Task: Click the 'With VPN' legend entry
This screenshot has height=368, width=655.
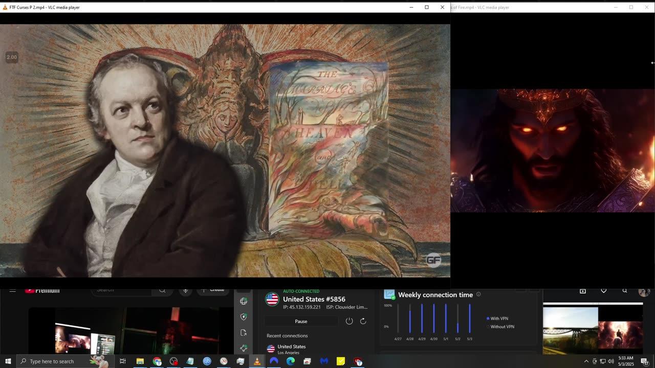Action: coord(497,318)
